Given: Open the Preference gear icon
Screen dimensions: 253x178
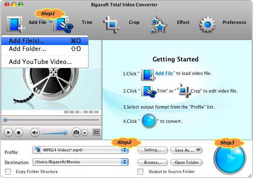Looking at the screenshot, I should (x=207, y=24).
